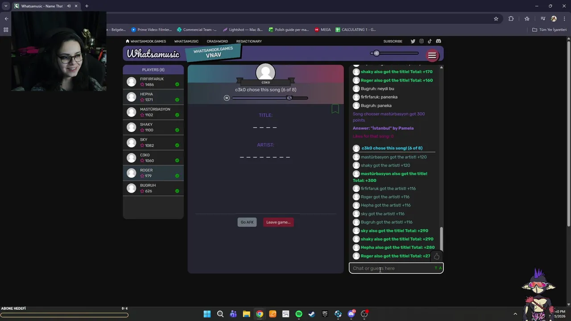Open the WHATSAMUSIC nav item
The image size is (571, 321).
tap(186, 41)
